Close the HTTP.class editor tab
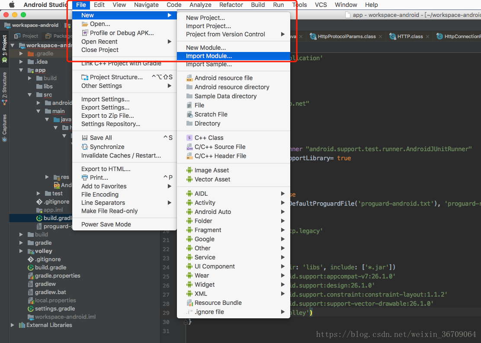The image size is (481, 343). (x=427, y=36)
